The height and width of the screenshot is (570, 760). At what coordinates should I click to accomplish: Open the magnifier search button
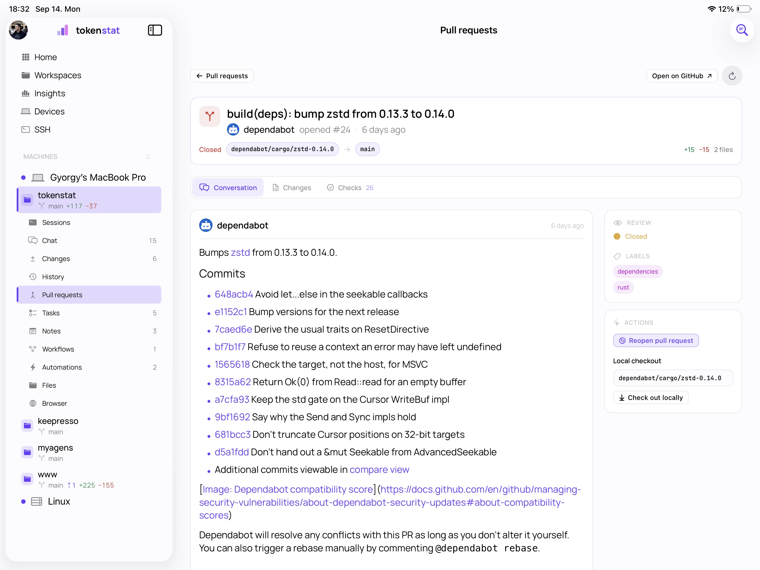[x=742, y=30]
